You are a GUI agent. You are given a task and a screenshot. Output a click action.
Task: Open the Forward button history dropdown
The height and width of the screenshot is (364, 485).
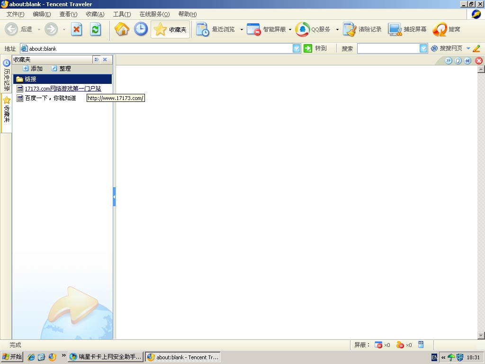coord(64,30)
